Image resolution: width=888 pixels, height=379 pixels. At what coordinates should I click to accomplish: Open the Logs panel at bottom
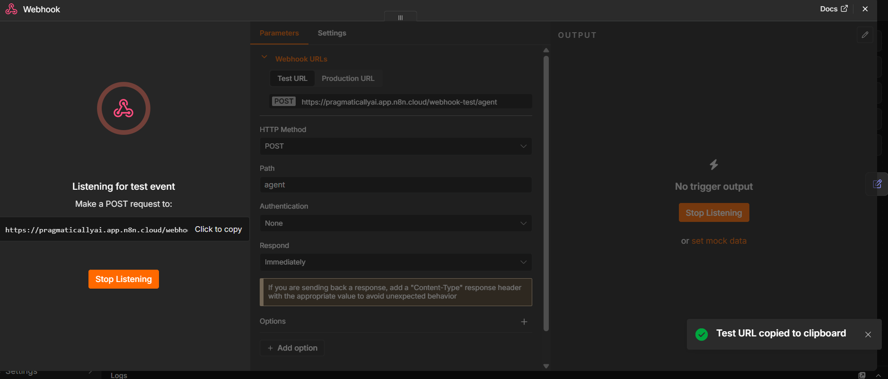point(119,375)
